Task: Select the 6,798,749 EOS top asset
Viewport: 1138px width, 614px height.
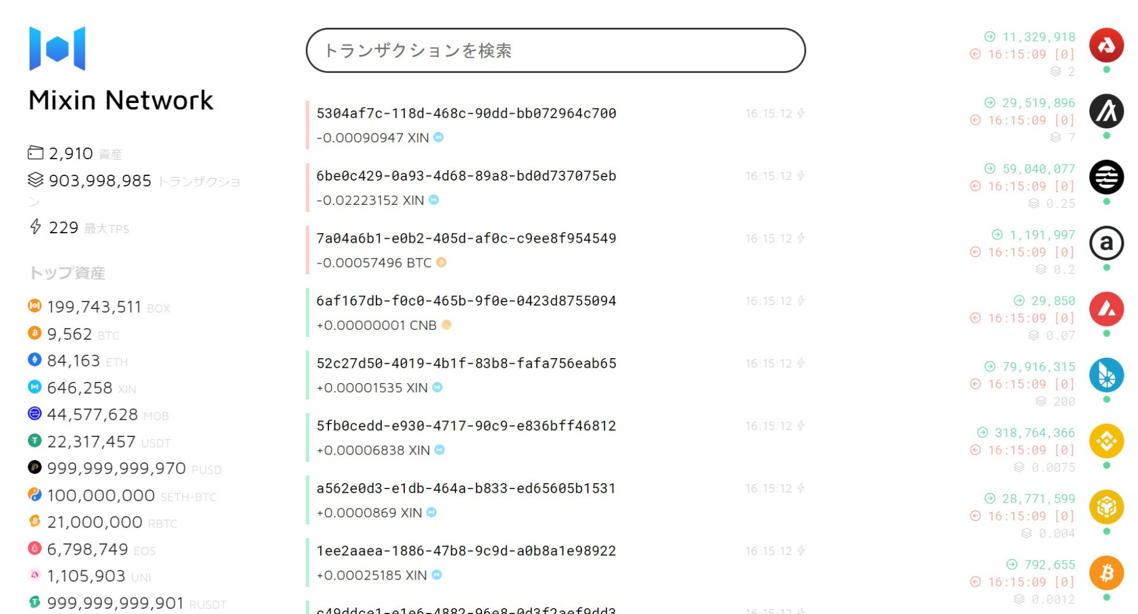Action: [92, 549]
